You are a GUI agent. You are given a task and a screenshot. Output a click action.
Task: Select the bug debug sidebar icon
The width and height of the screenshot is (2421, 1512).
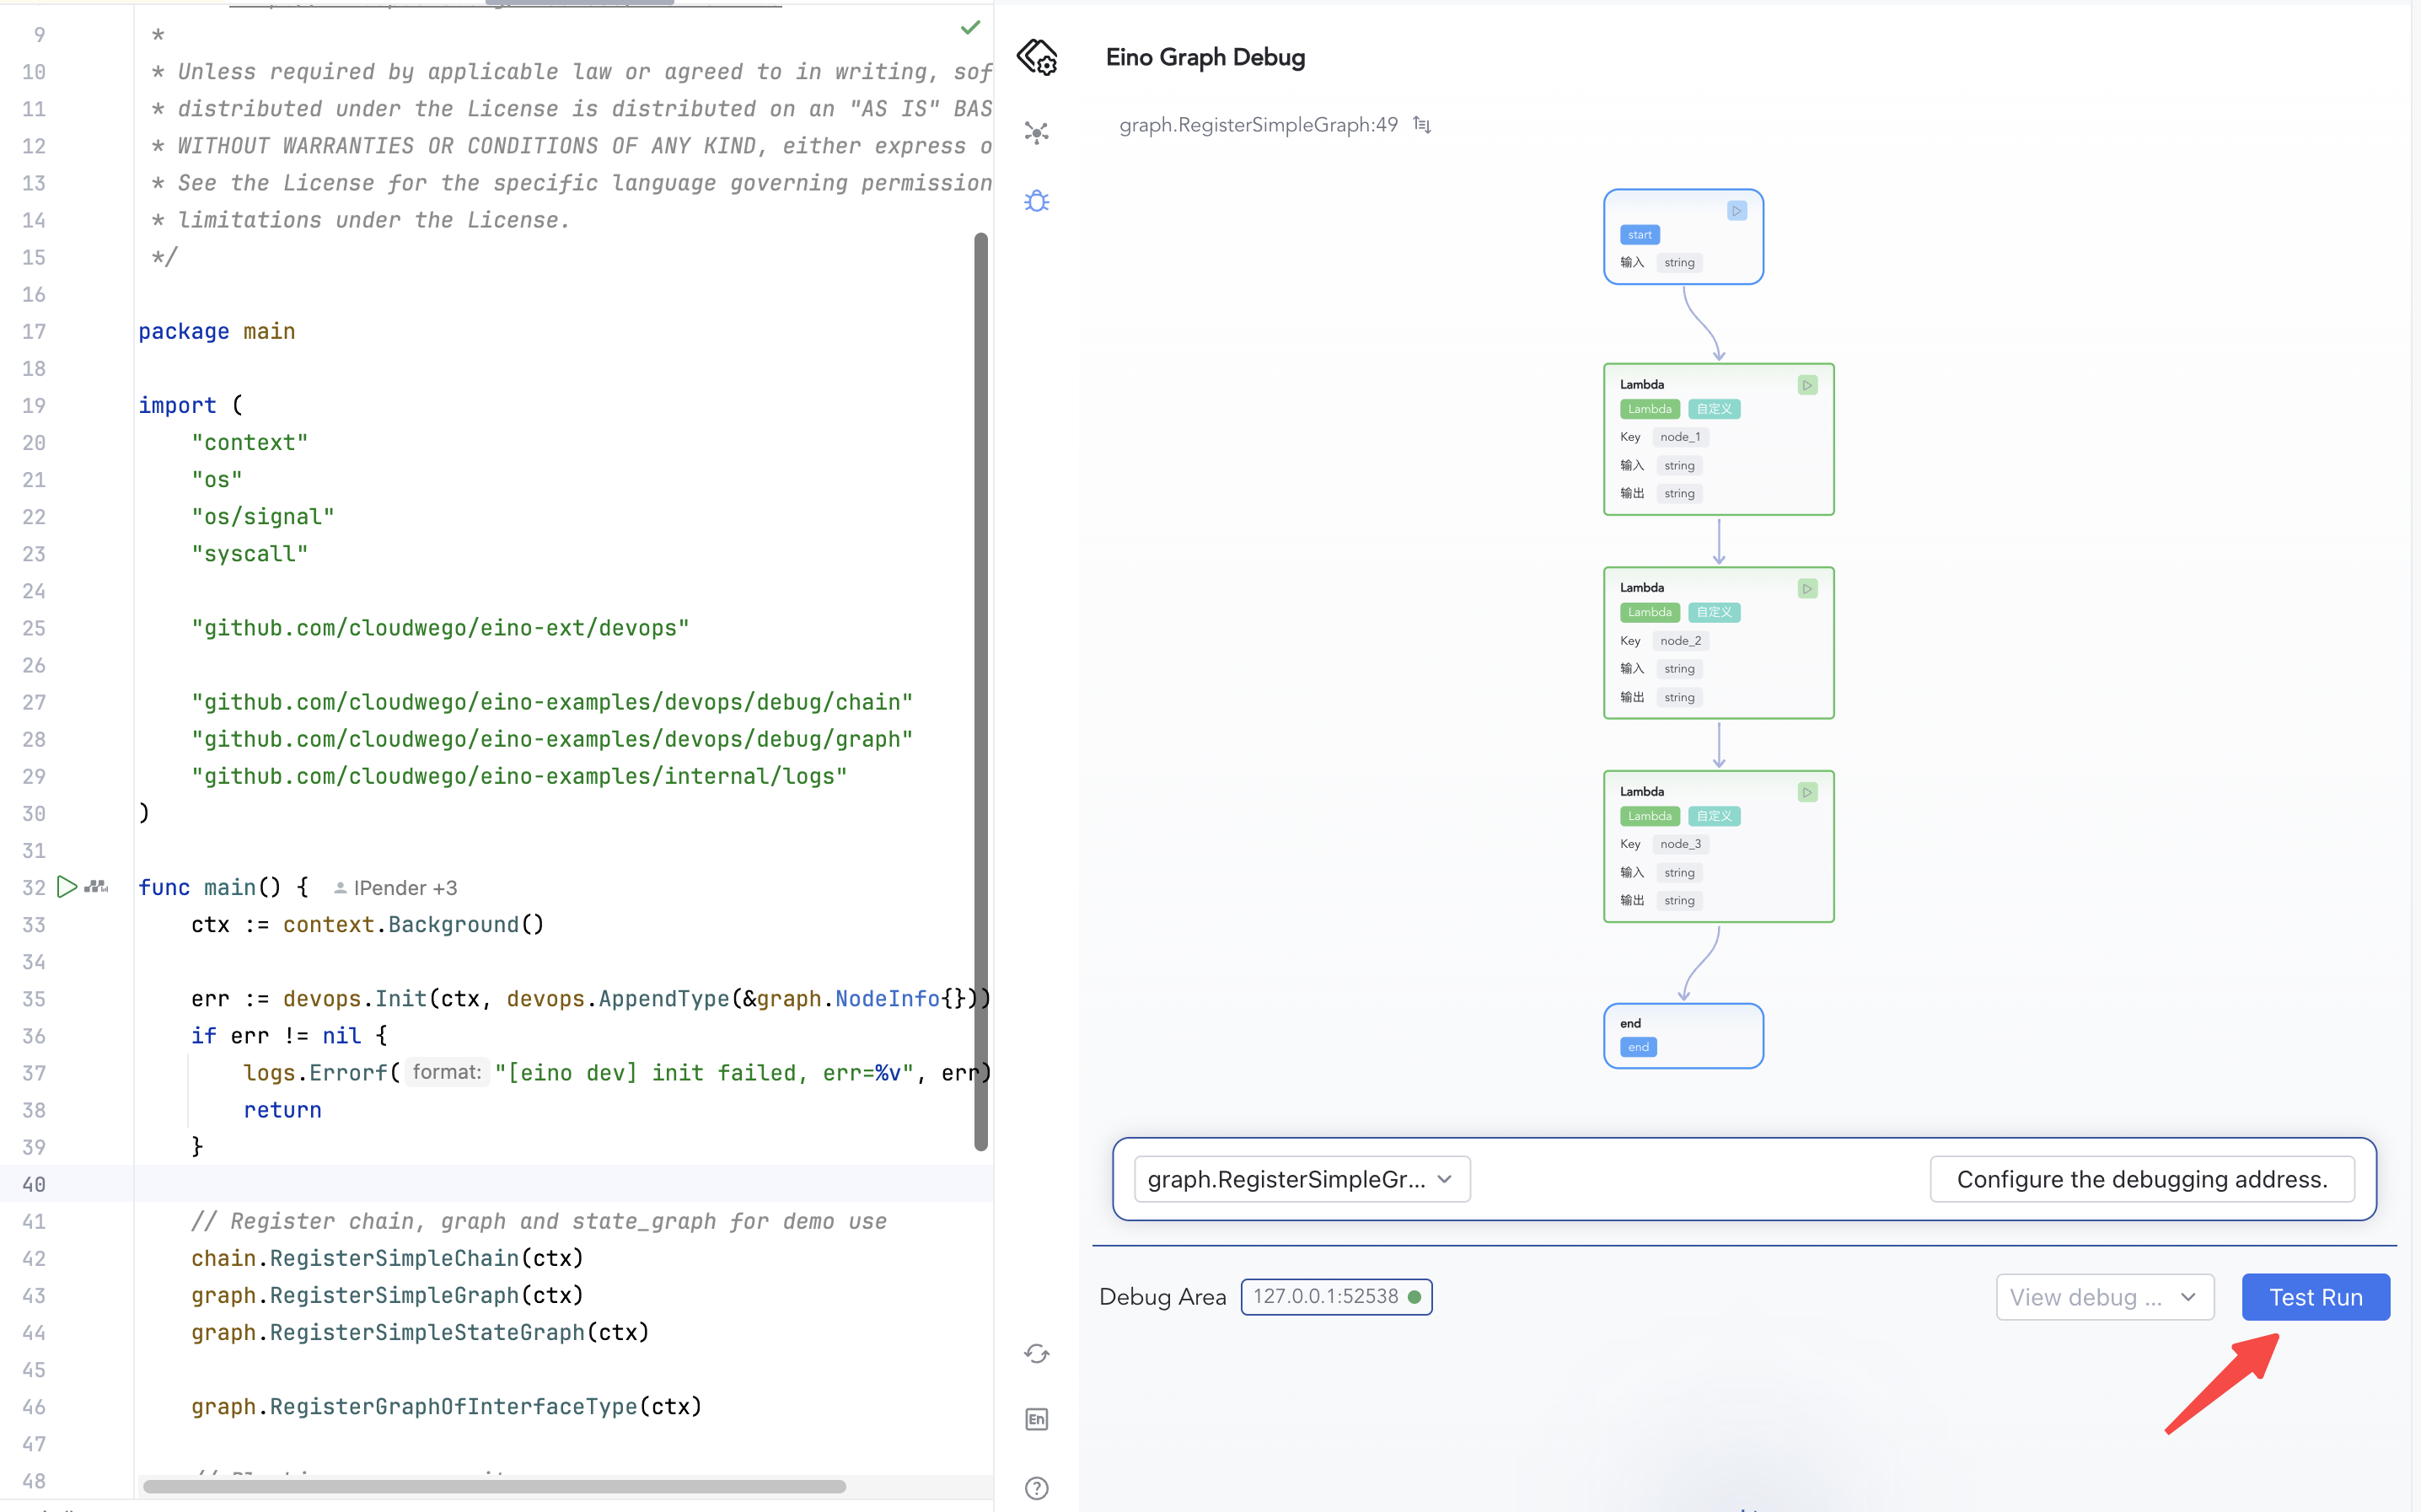click(1036, 201)
